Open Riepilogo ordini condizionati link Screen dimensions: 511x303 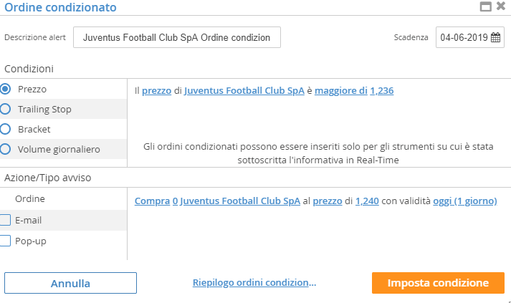click(254, 282)
